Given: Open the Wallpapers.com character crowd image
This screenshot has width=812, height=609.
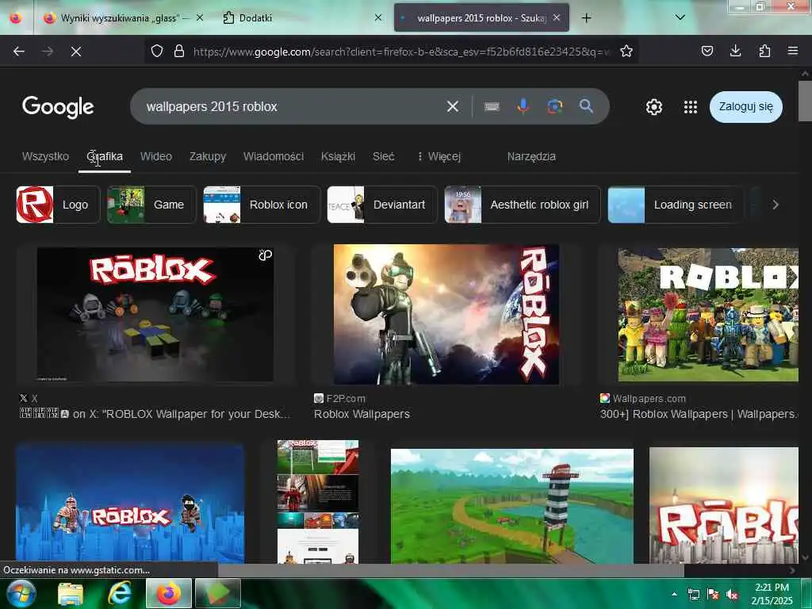Looking at the screenshot, I should click(x=708, y=315).
